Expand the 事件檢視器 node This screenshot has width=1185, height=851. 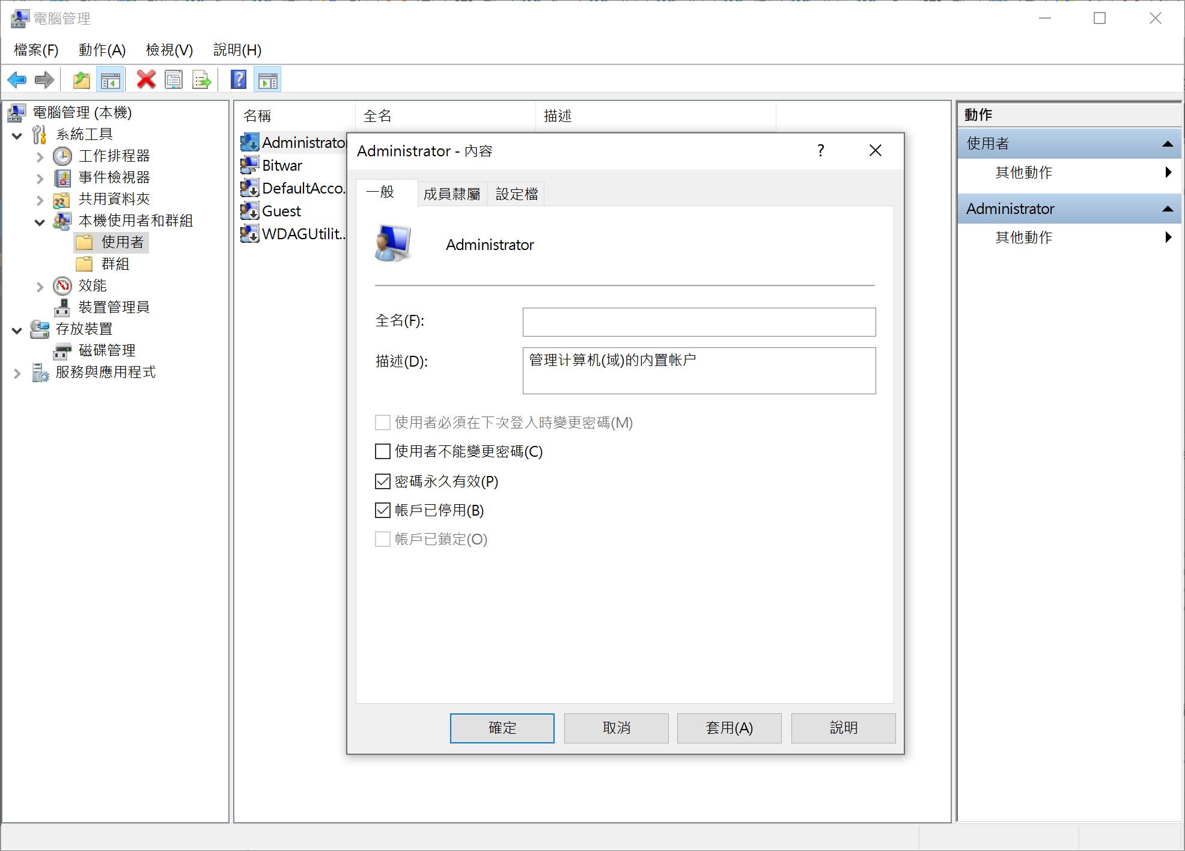point(40,179)
